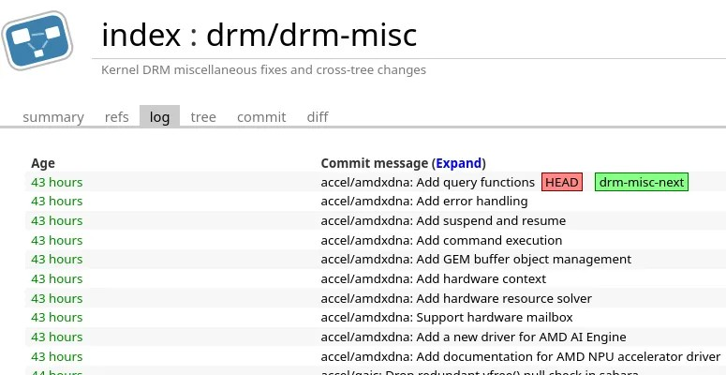Open commit 'Add query functions'
Screen dimensions: 726x375
point(427,182)
